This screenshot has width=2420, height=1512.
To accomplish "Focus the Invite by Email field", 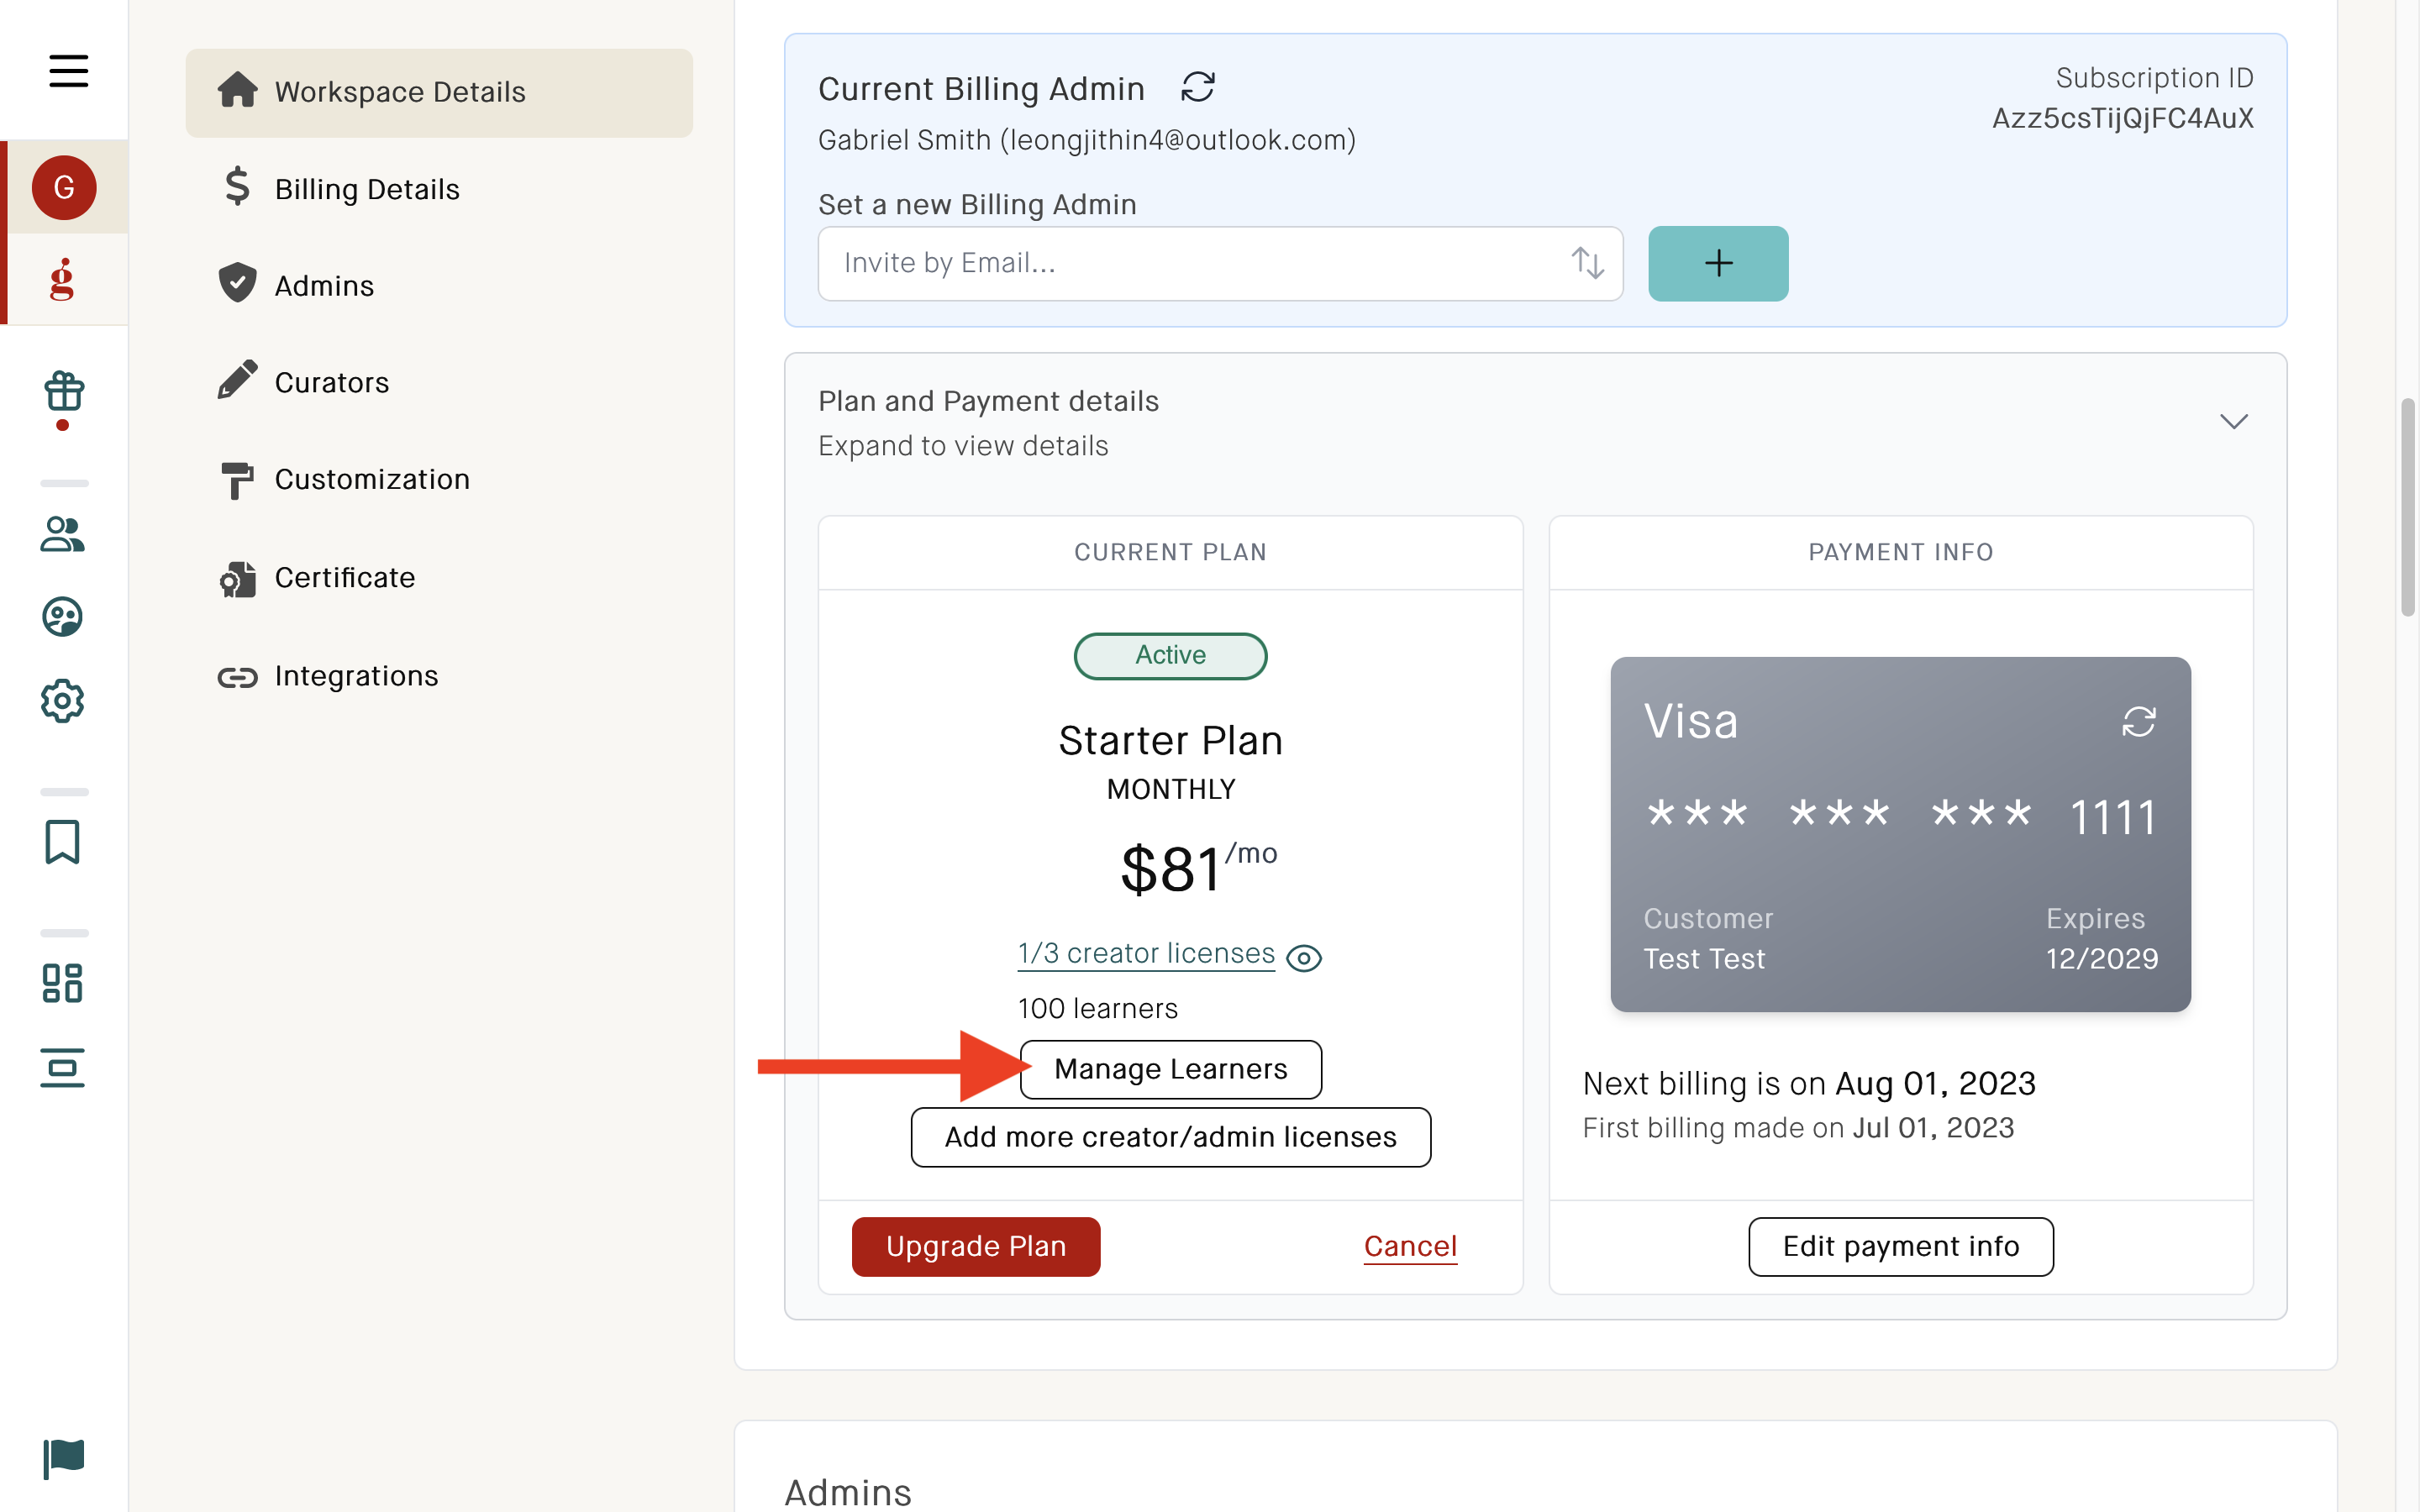I will [x=1219, y=263].
